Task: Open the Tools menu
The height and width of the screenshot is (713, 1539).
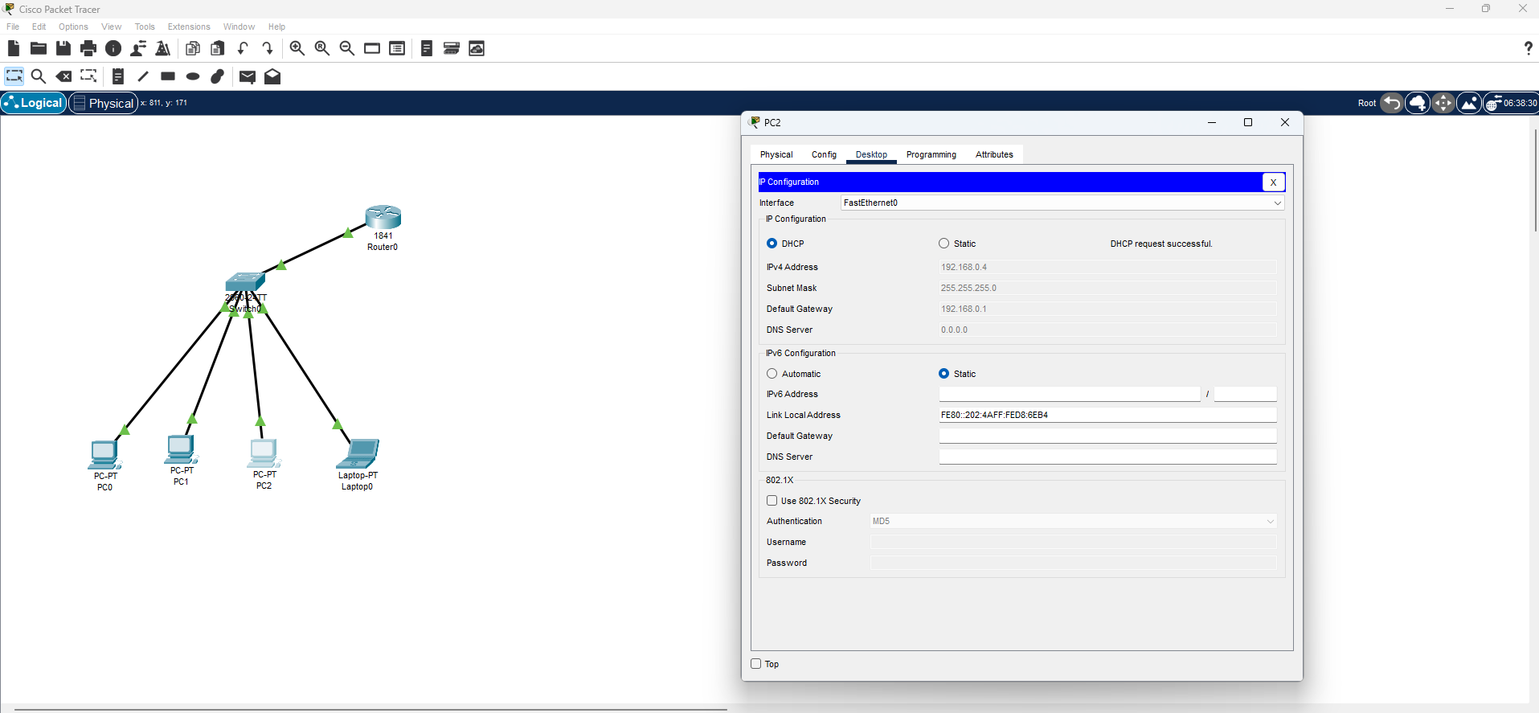Action: coord(145,27)
